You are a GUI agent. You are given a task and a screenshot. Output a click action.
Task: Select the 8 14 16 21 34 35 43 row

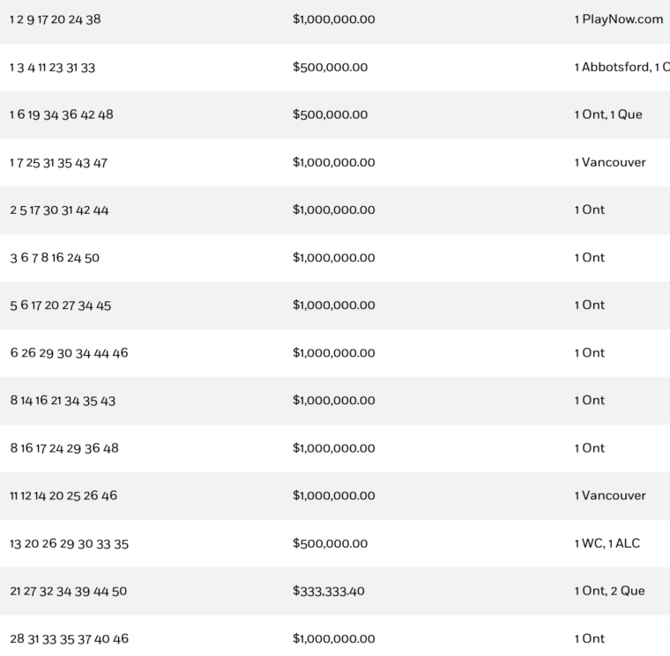click(x=63, y=401)
